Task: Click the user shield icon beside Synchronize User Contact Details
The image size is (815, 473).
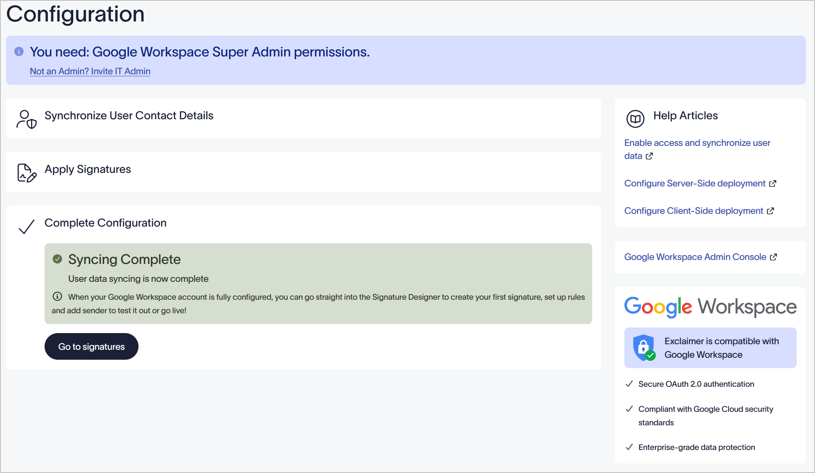Action: 27,119
